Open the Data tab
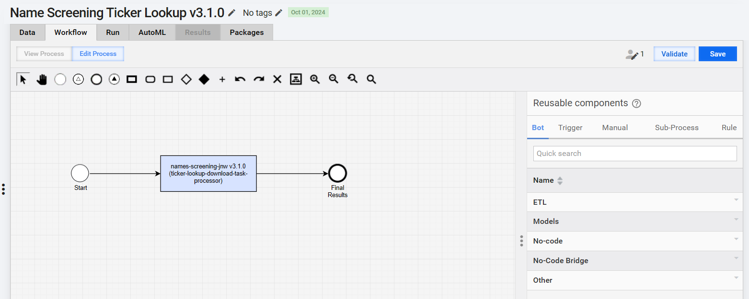Screen dimensions: 749x299 (x=27, y=33)
